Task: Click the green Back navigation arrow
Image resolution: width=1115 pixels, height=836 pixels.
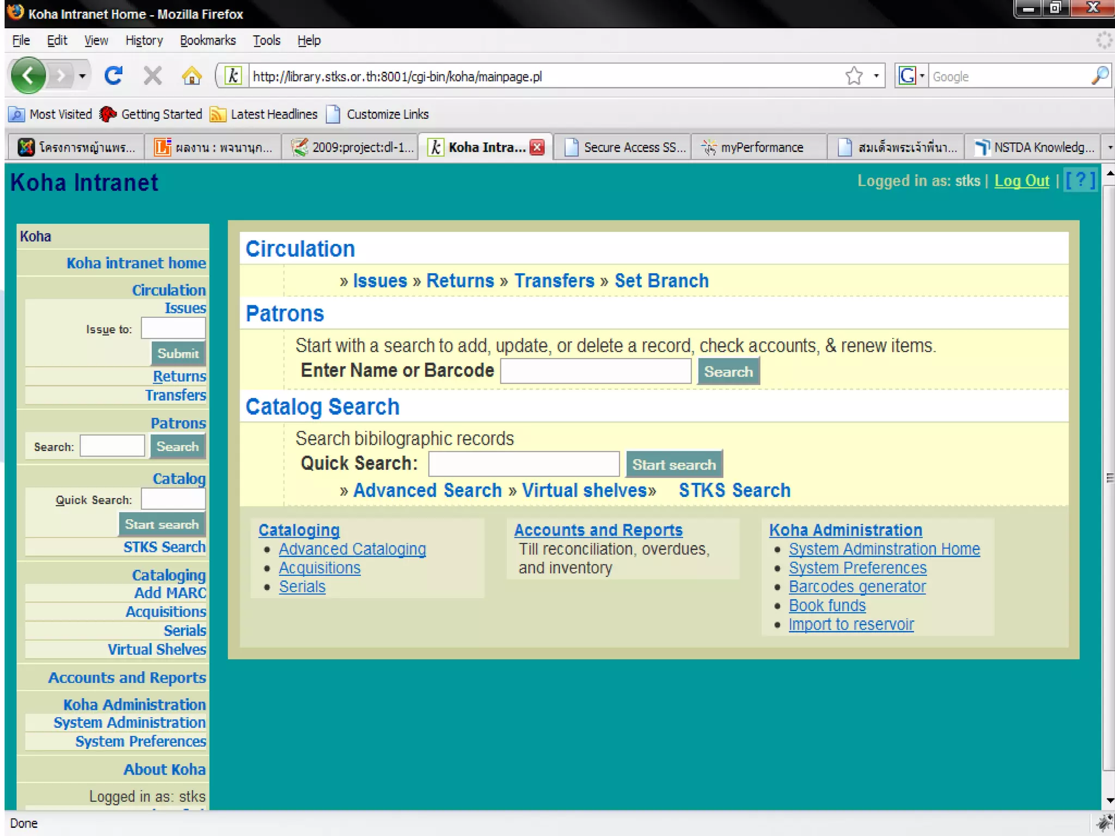Action: point(28,76)
